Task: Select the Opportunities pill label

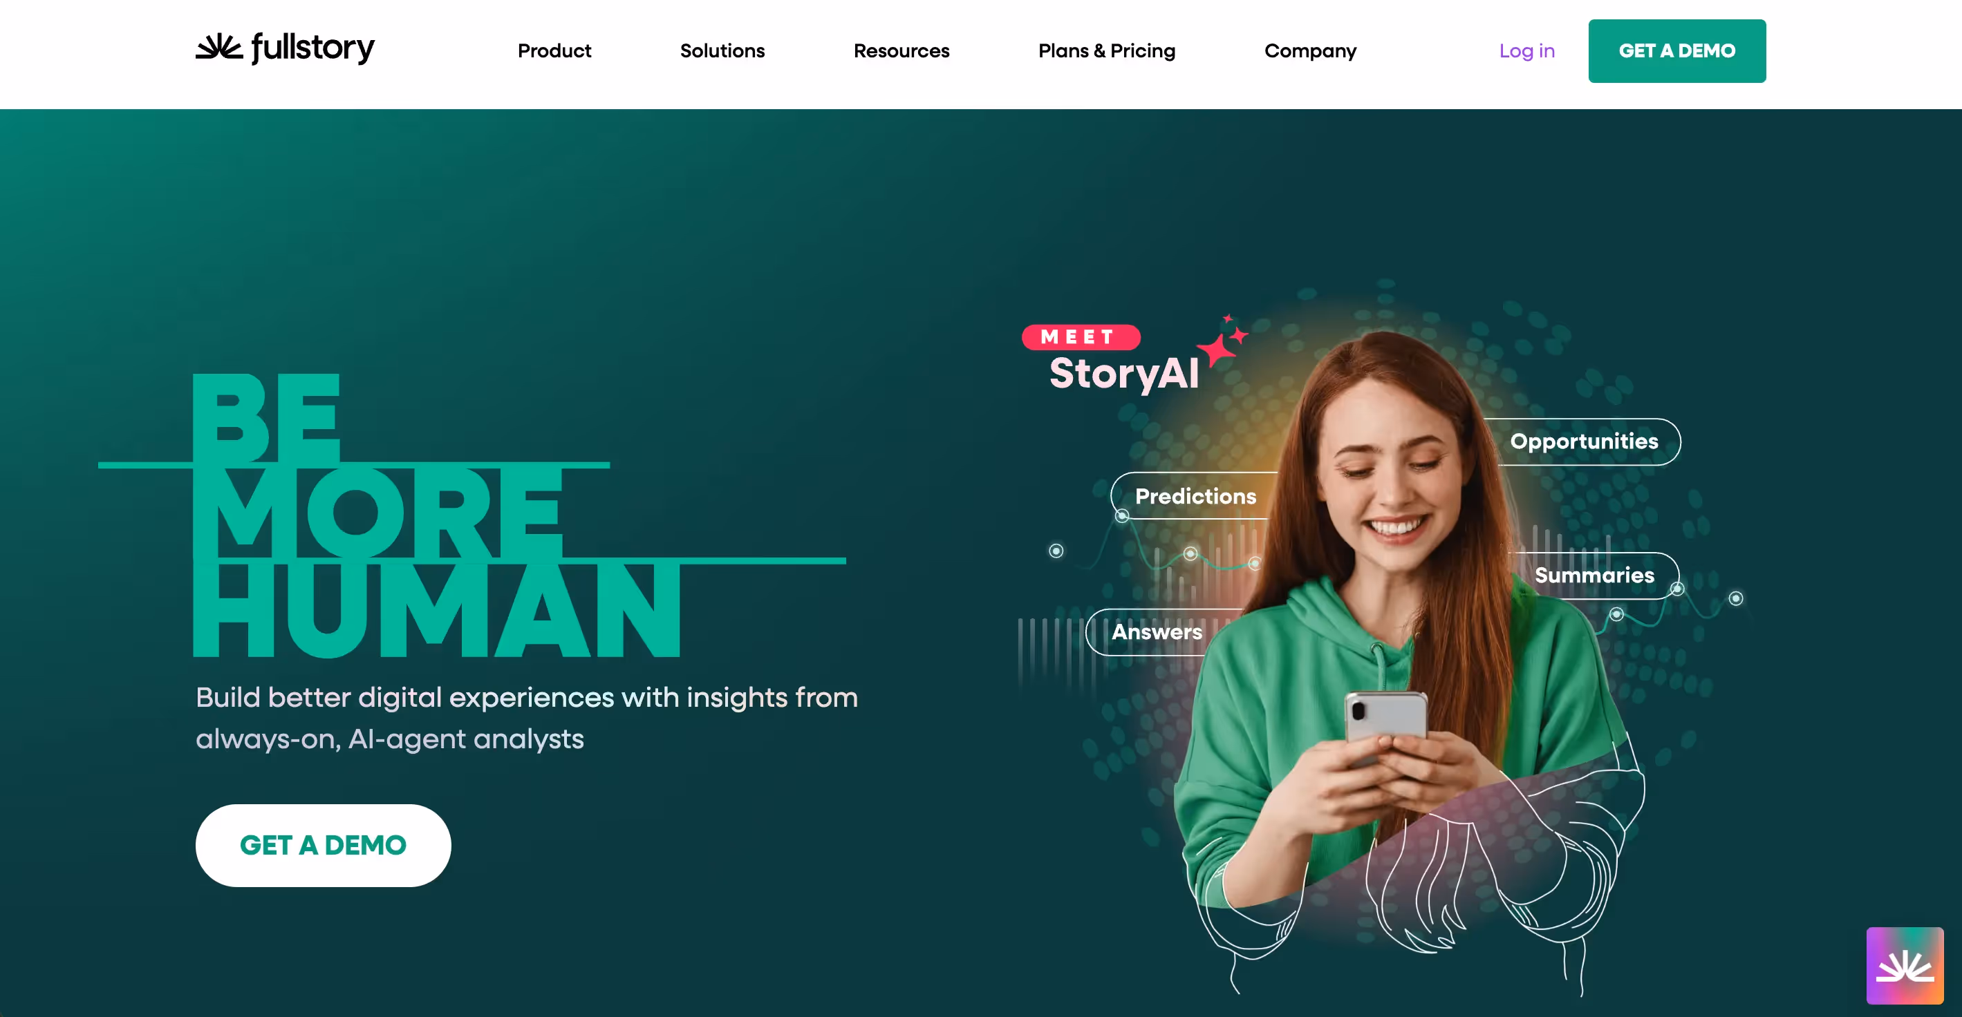Action: pyautogui.click(x=1583, y=441)
